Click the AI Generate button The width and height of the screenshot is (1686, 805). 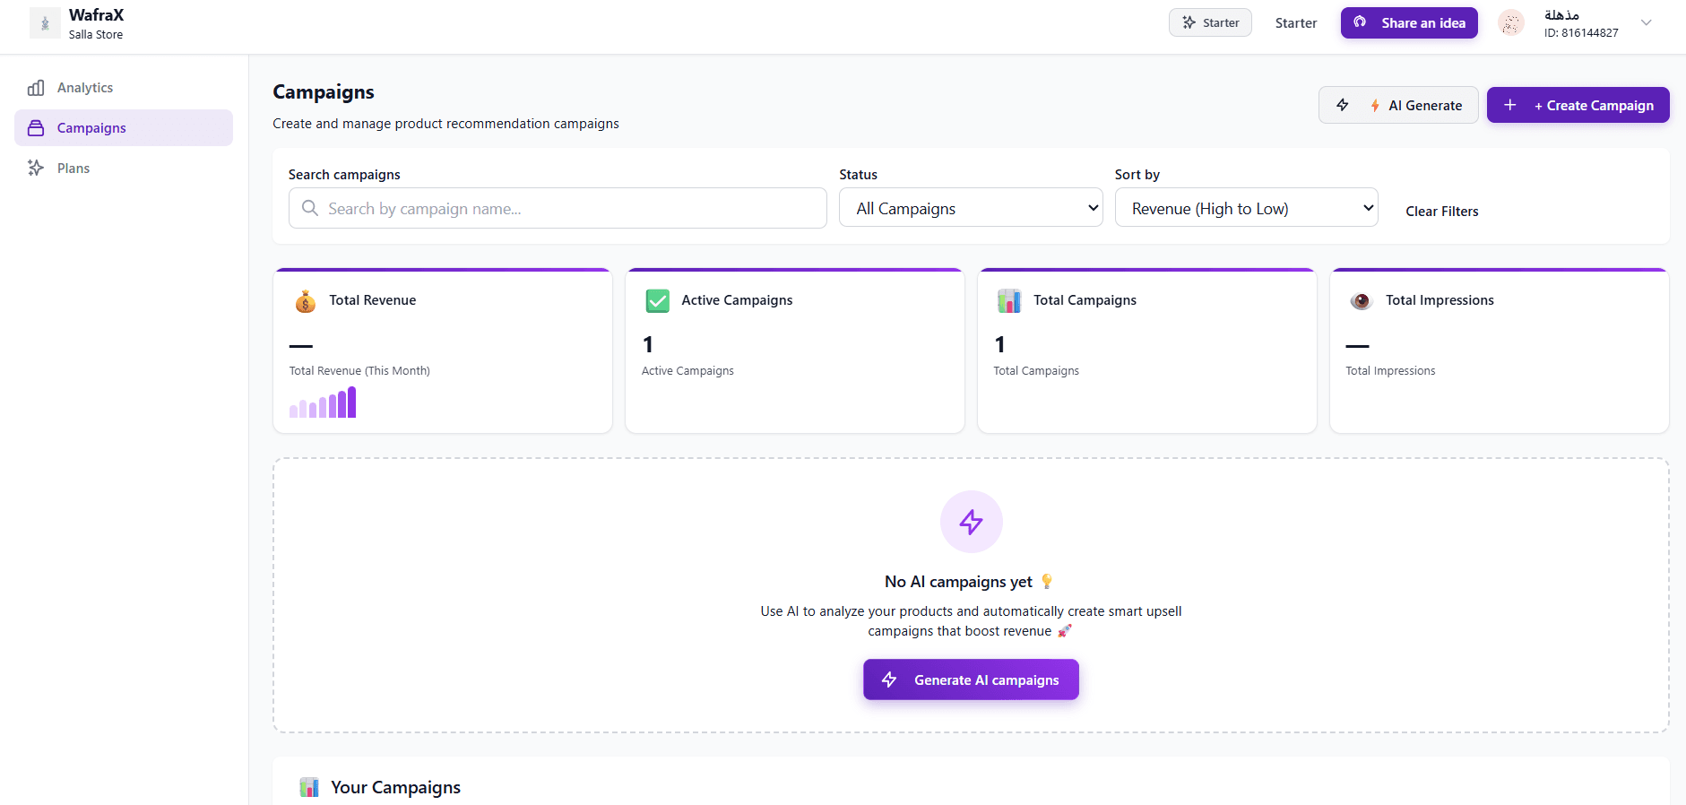pos(1397,106)
